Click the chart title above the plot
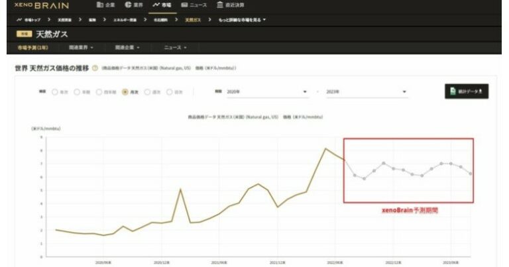509x267 pixels. click(x=255, y=117)
